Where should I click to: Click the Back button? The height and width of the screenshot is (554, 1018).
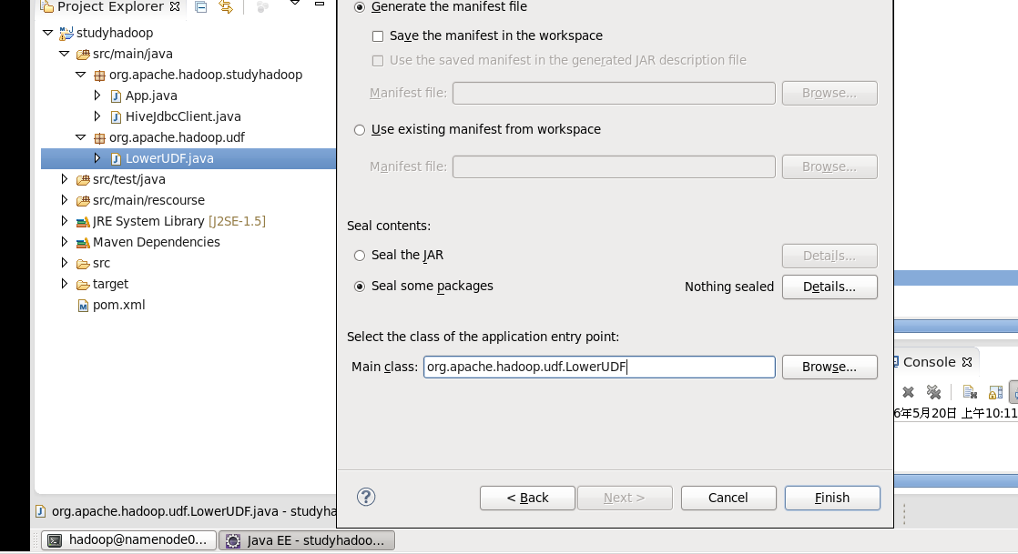click(527, 498)
